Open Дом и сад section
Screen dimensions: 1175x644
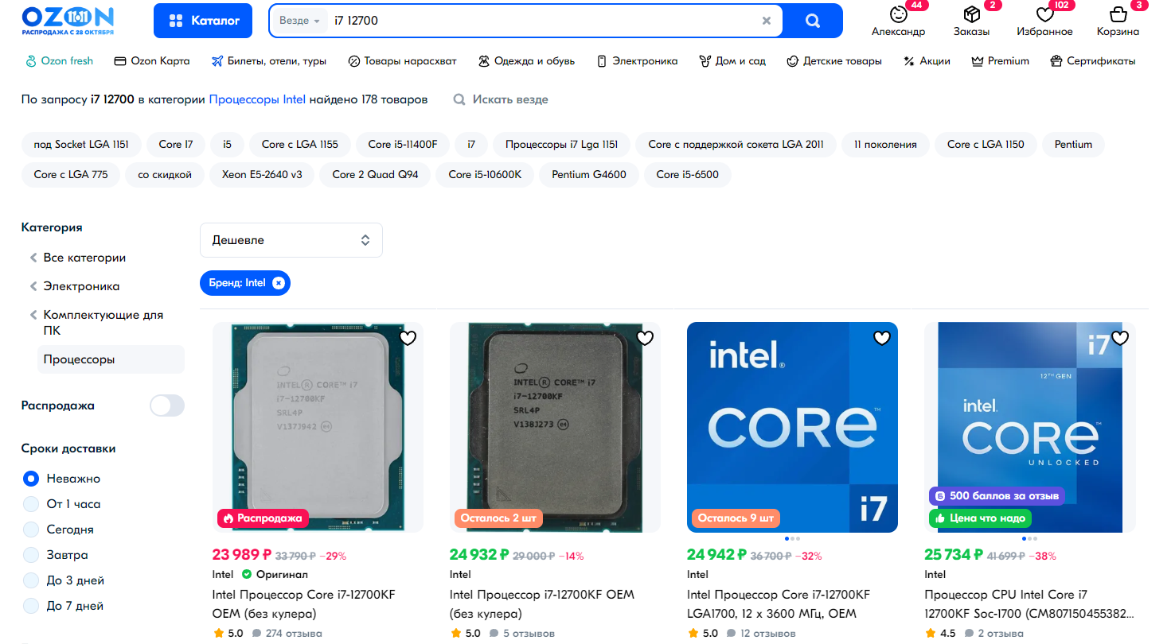click(732, 61)
